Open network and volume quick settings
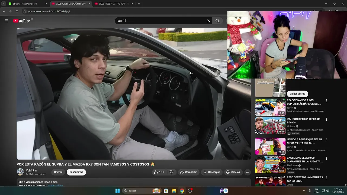347x195 pixels. coord(326,191)
